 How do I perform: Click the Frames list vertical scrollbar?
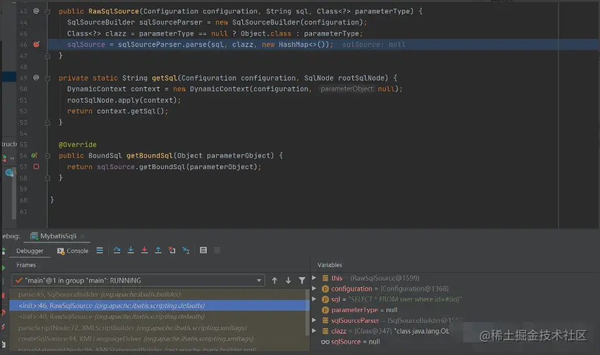[x=307, y=312]
